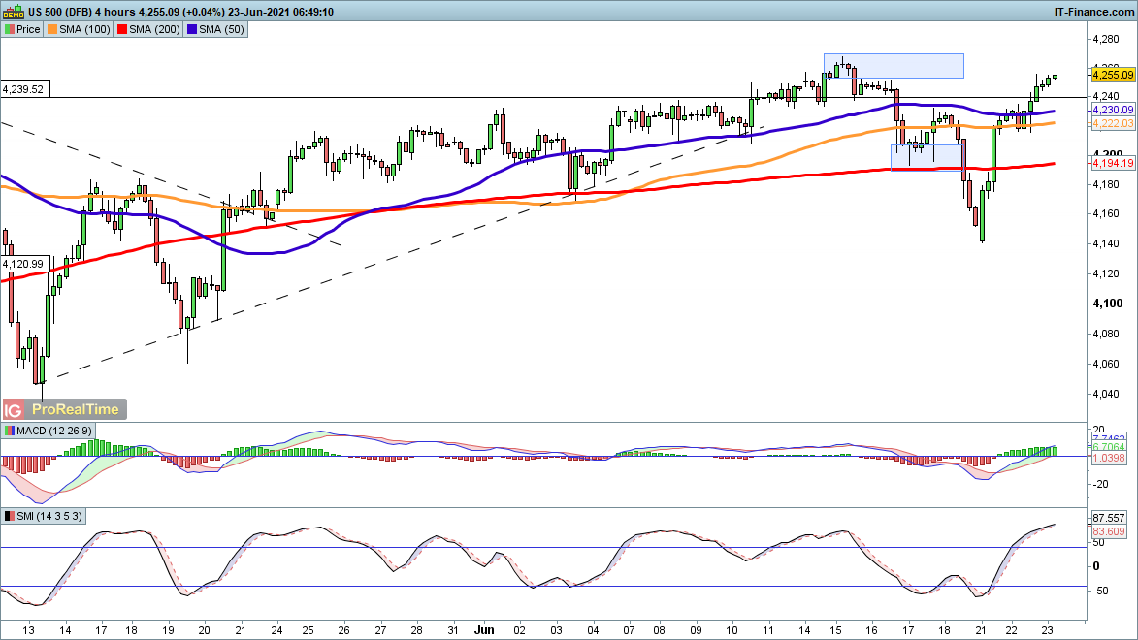Click the Price candlestick color icon
The height and width of the screenshot is (640, 1138).
(9, 30)
